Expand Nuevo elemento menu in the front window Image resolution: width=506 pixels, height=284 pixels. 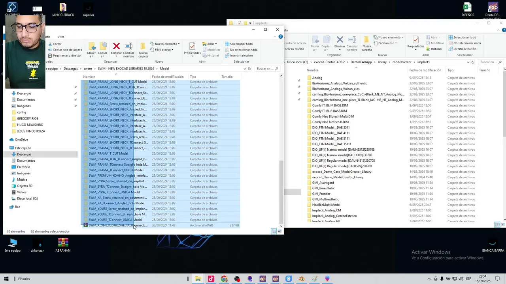[x=164, y=44]
